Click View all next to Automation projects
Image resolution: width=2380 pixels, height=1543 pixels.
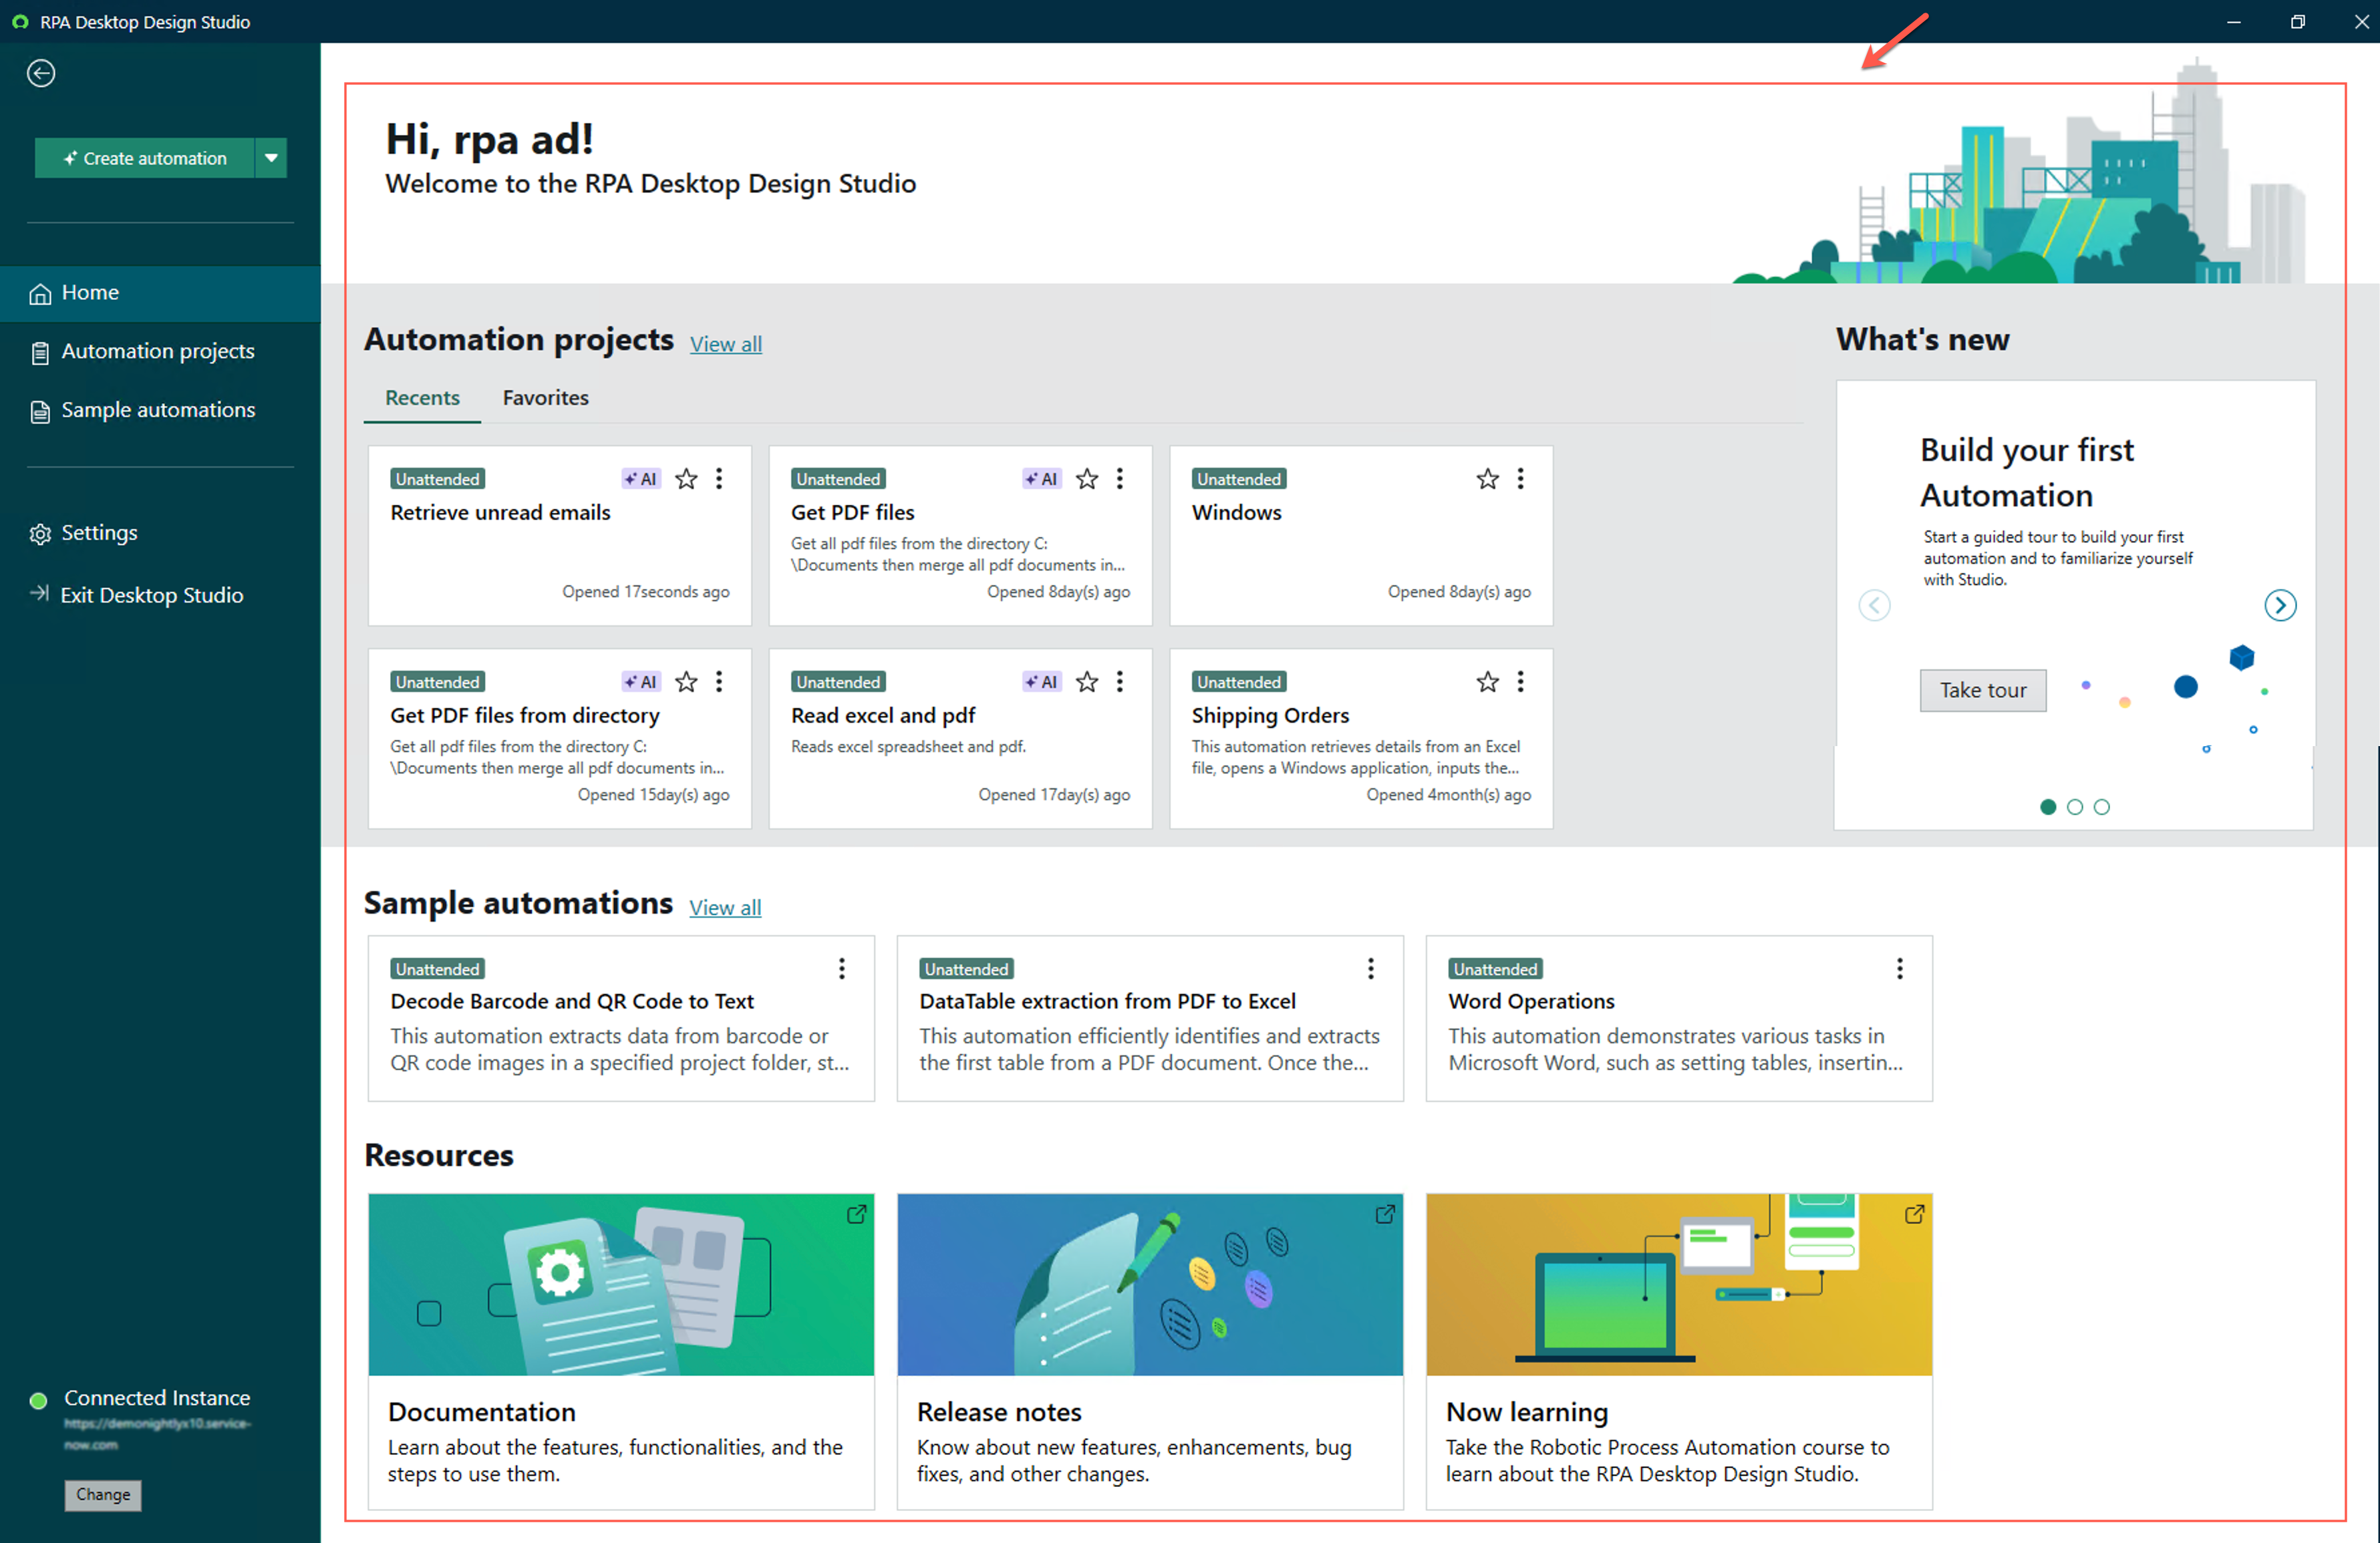[x=726, y=344]
